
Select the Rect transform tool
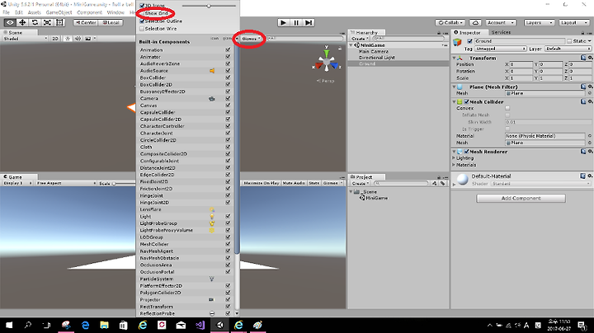click(60, 23)
